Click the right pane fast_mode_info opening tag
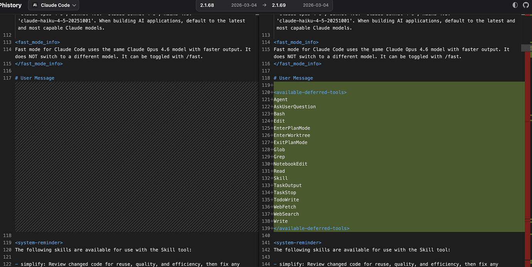 (296, 42)
